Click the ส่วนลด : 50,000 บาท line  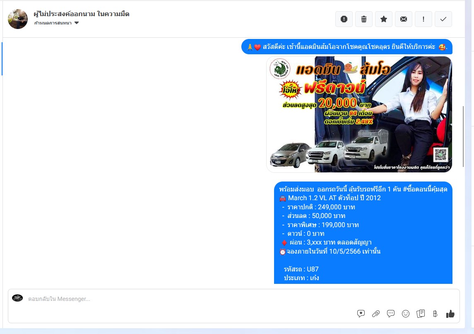pyautogui.click(x=313, y=216)
